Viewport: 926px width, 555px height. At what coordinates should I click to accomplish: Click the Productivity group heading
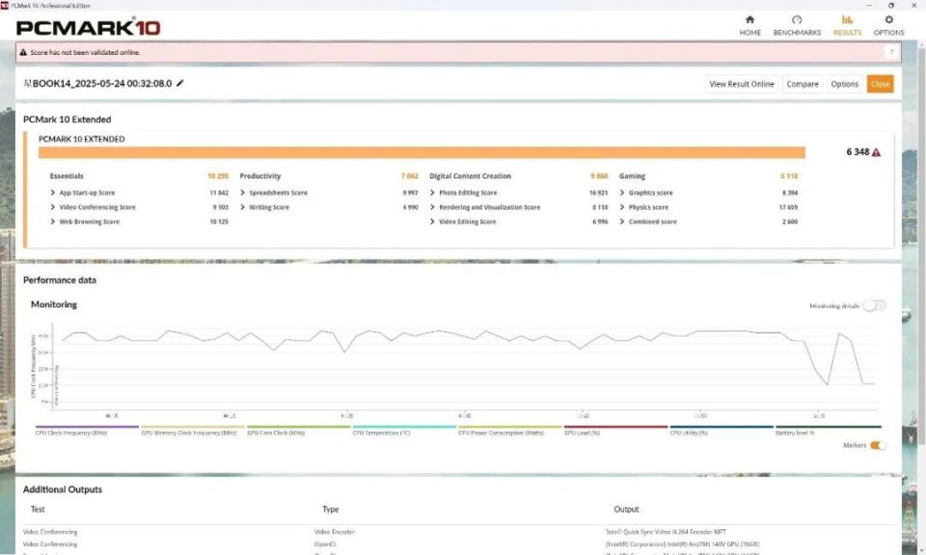(260, 176)
